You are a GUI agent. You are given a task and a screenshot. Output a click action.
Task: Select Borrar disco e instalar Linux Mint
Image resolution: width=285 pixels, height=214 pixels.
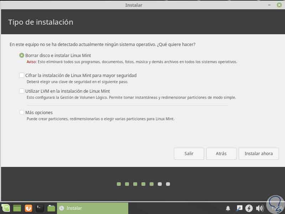pyautogui.click(x=22, y=55)
